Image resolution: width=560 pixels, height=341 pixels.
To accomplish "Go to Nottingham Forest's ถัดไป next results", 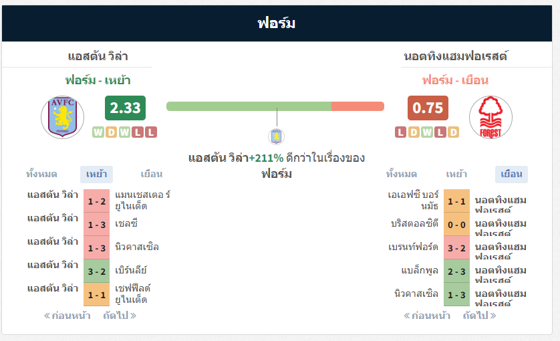I will pos(480,316).
